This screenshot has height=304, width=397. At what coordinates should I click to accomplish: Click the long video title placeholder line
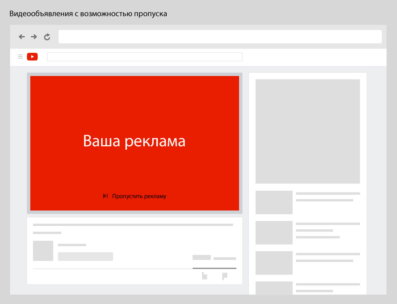click(x=133, y=225)
